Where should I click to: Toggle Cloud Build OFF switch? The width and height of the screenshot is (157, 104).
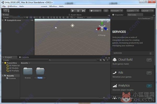[149, 60]
